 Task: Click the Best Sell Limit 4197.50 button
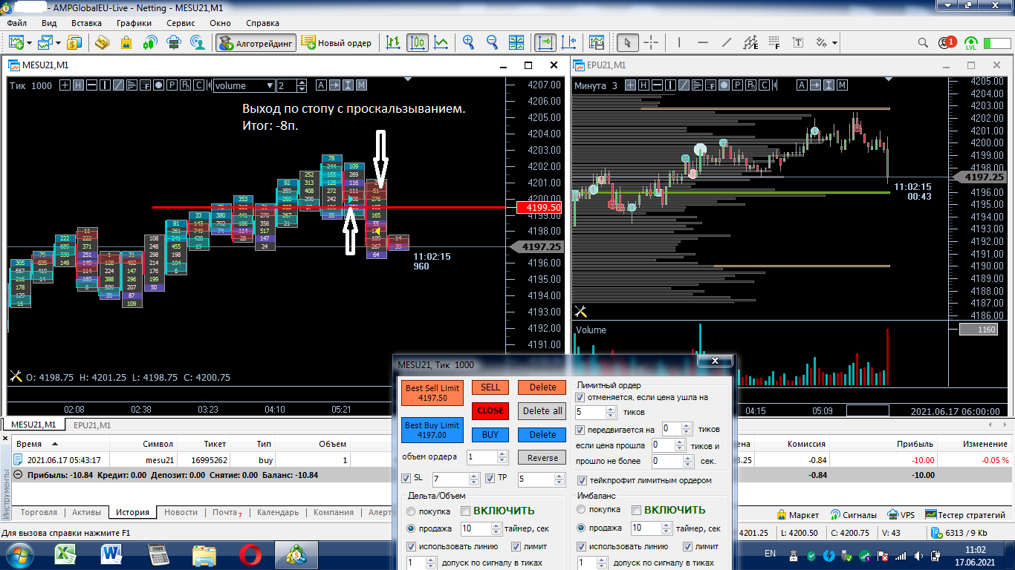pos(432,393)
